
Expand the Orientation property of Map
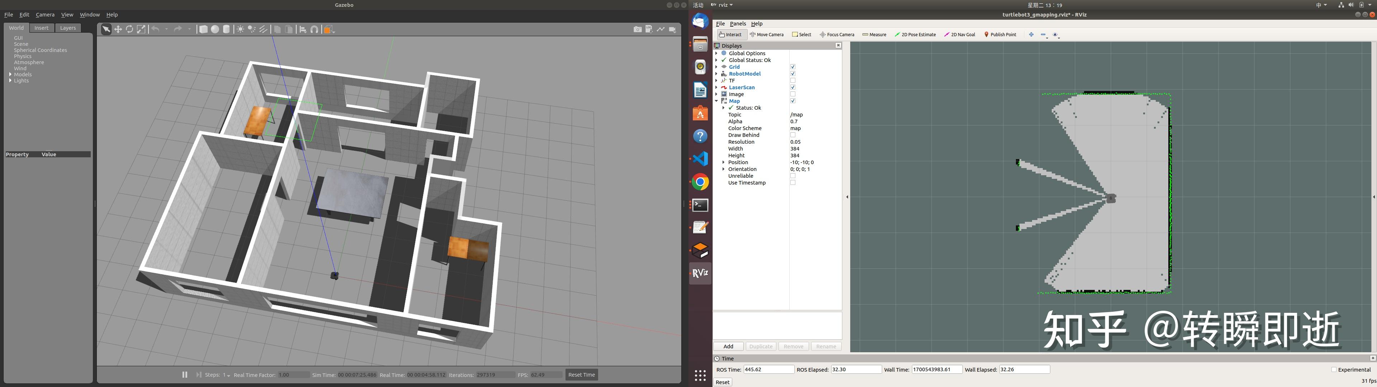tap(723, 169)
